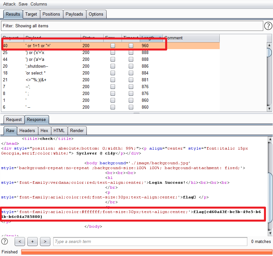Viewport: 273px width, 256px height.
Task: Toggle Error checkbox for request 44
Action: click(113, 59)
